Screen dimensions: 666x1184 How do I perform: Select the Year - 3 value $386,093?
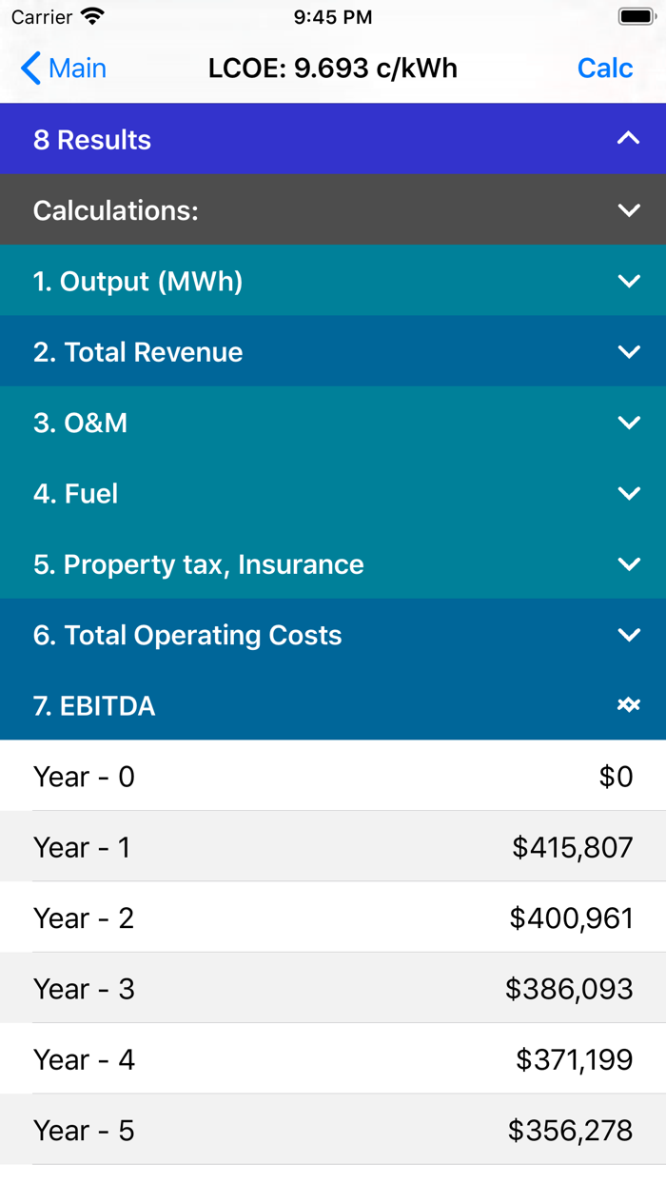(x=569, y=989)
